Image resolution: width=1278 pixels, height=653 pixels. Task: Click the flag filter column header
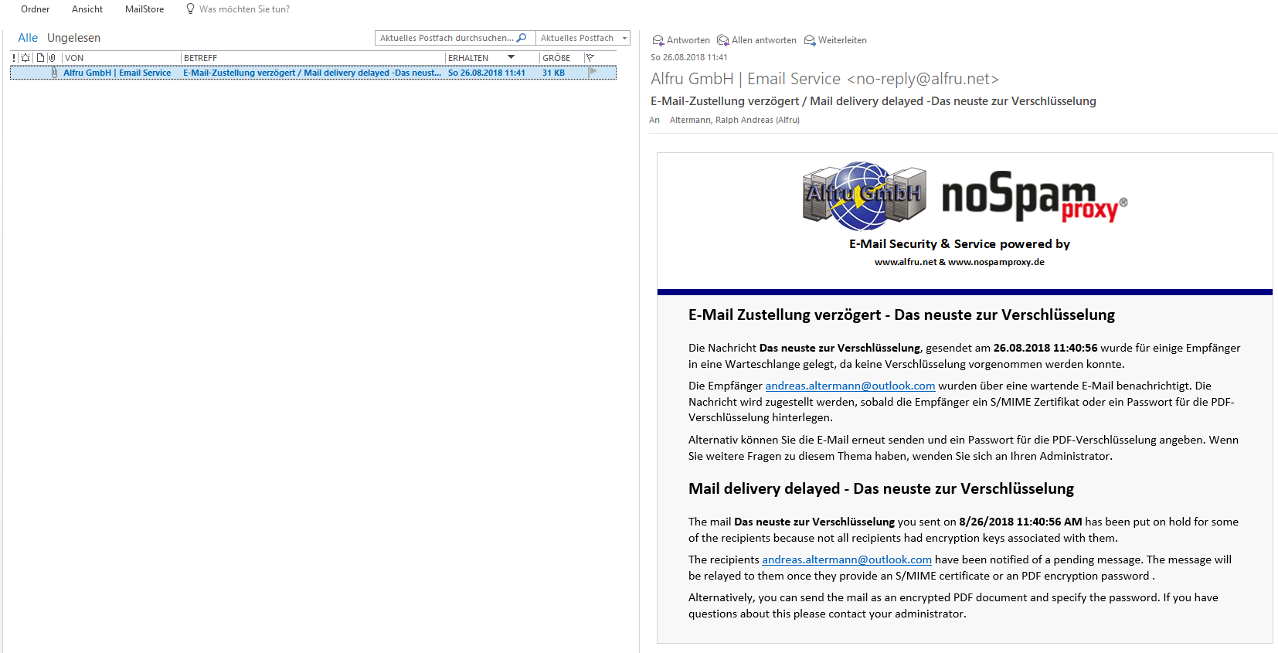pos(590,58)
